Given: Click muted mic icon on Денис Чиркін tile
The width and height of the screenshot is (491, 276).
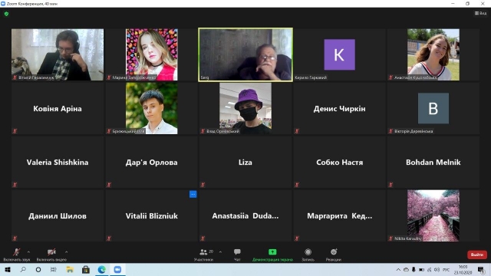Looking at the screenshot, I should pos(297,131).
